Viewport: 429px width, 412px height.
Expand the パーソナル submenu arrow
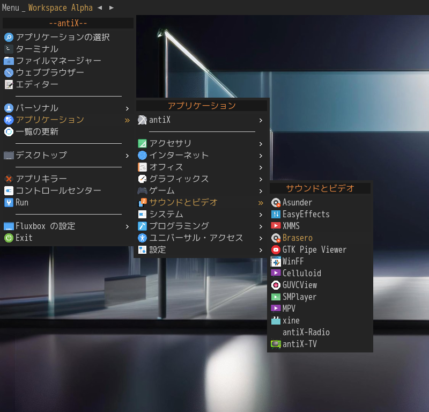click(x=127, y=109)
